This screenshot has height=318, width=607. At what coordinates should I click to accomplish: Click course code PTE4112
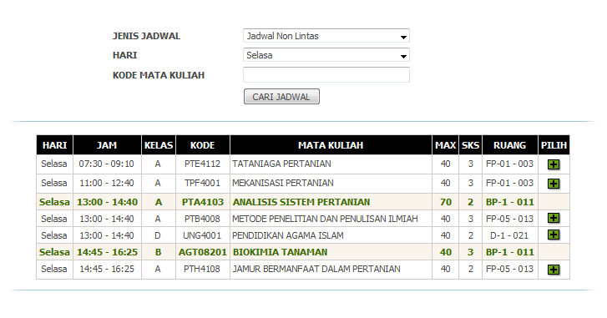click(x=202, y=164)
